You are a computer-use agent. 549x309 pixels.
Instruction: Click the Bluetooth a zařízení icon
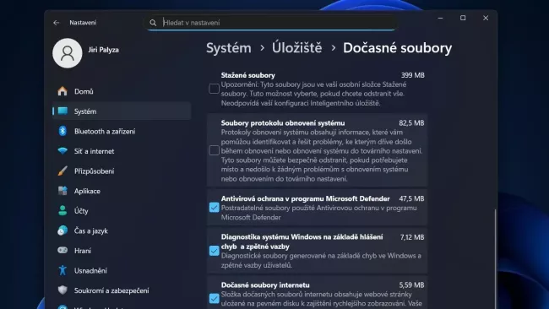[63, 131]
